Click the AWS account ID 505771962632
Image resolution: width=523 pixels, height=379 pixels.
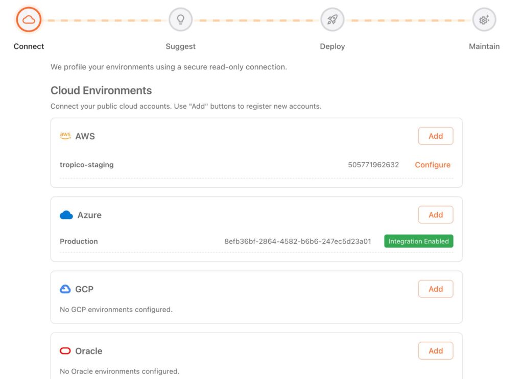click(x=373, y=165)
